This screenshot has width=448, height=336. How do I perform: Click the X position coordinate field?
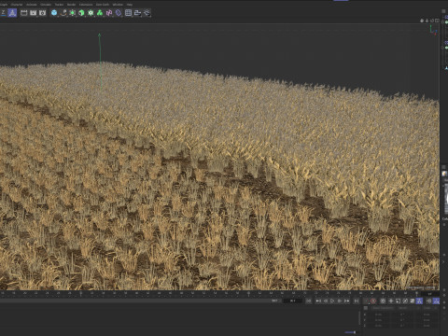pos(378,315)
